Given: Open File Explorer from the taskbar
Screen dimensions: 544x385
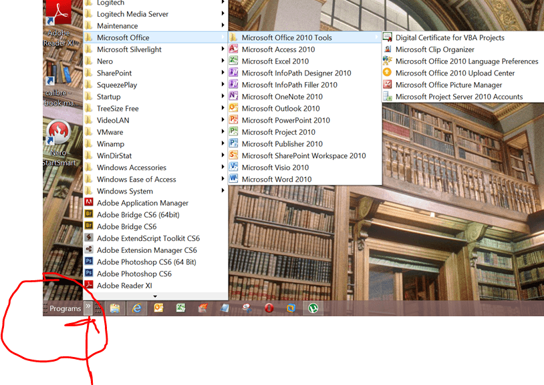Looking at the screenshot, I should [115, 308].
